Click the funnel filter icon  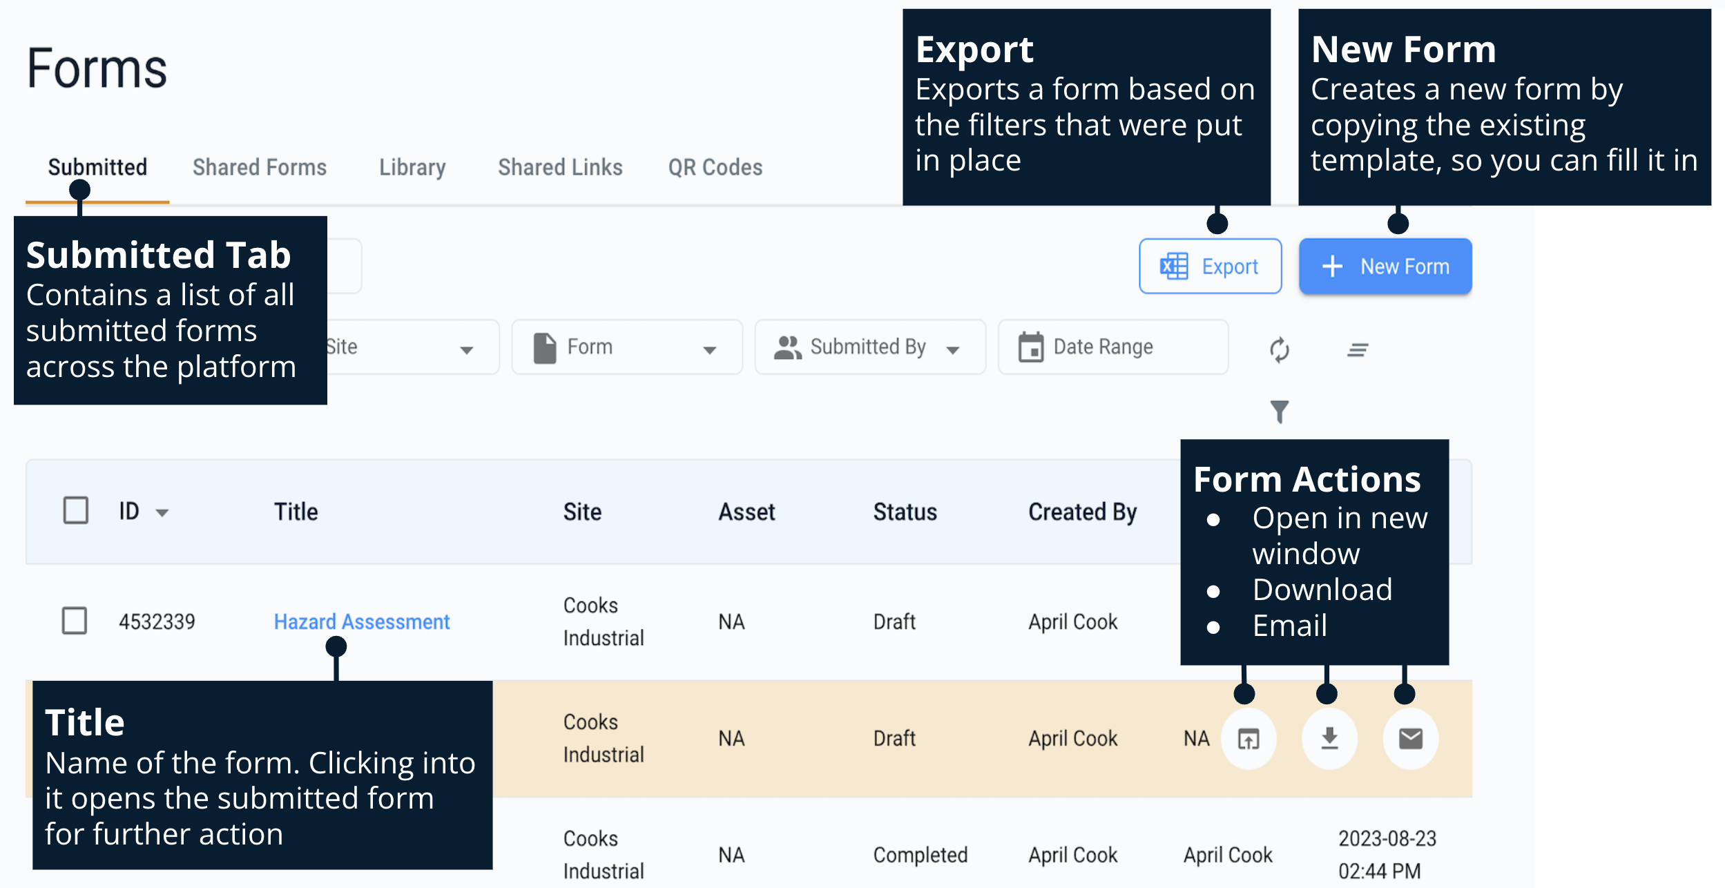[x=1279, y=412]
